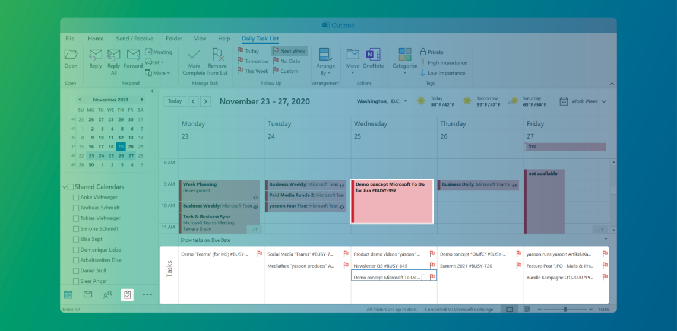Open Washington, D.C. weather location dropdown
The height and width of the screenshot is (331, 677).
406,101
